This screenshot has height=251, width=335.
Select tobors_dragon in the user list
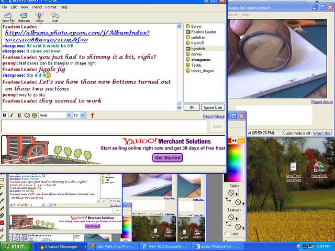[x=203, y=71]
